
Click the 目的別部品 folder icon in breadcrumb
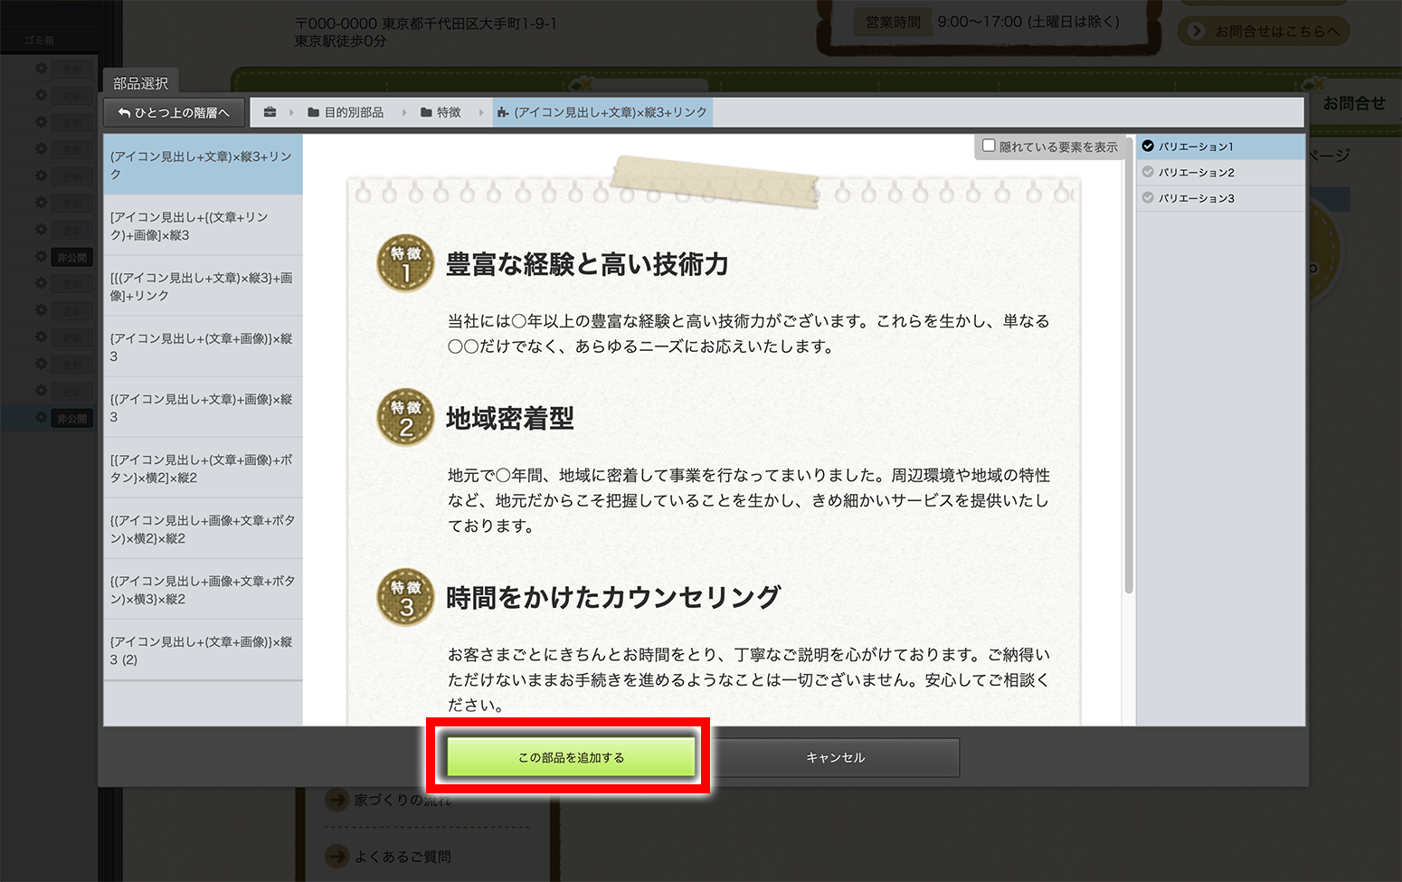point(313,112)
